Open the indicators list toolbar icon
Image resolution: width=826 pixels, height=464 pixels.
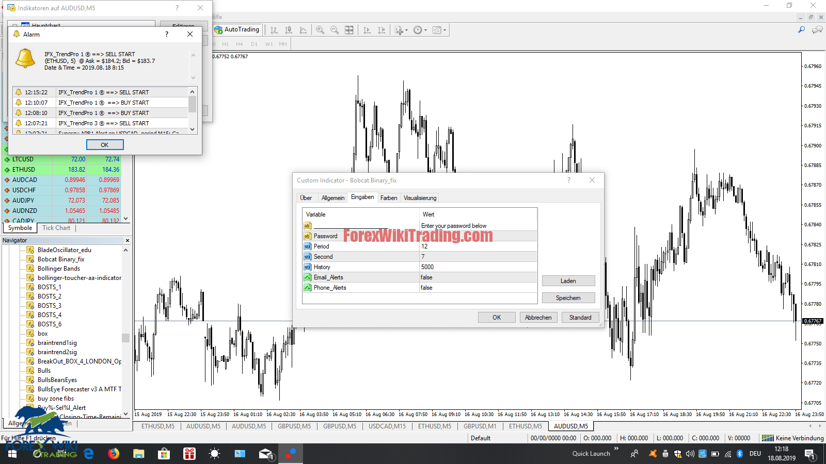pos(399,30)
